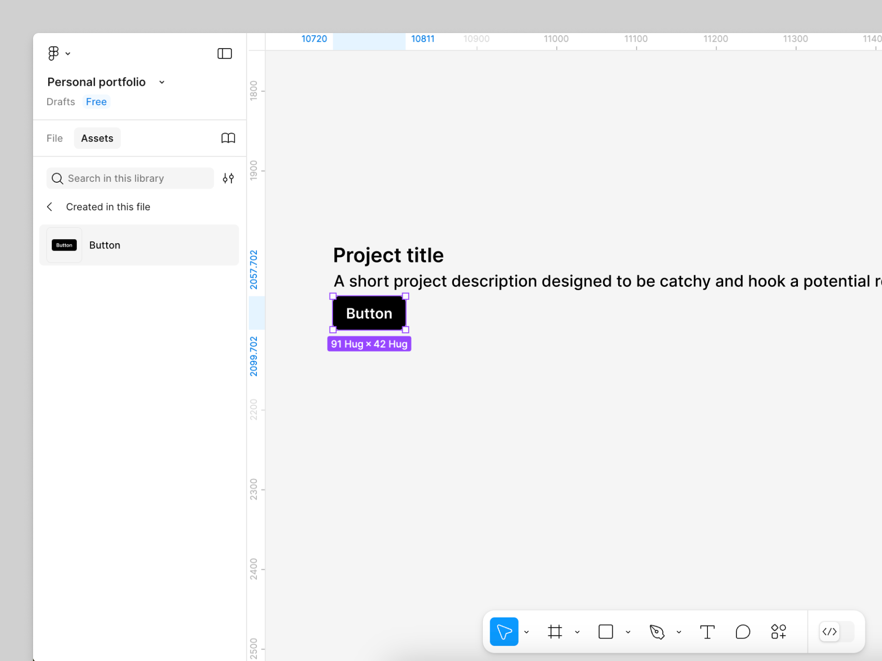Open the Figma main menu logo
The width and height of the screenshot is (882, 661).
tap(54, 53)
